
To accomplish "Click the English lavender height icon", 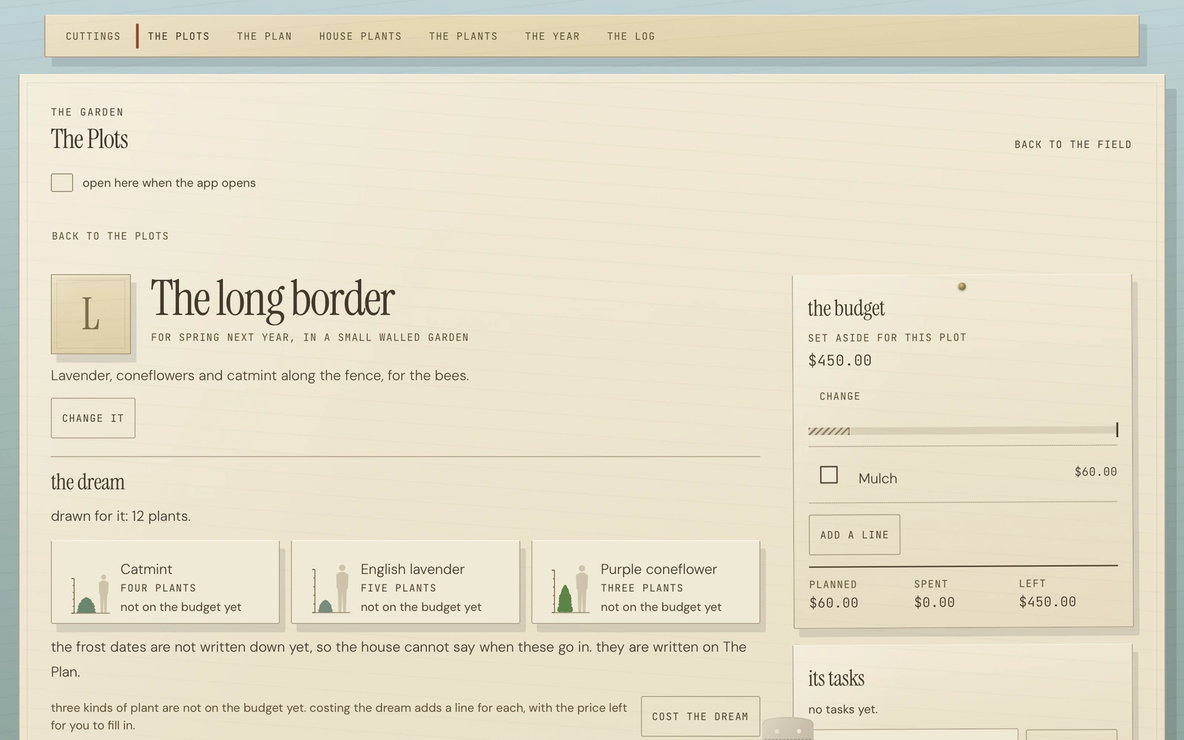I will click(331, 589).
